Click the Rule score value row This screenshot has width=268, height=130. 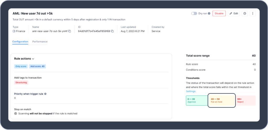click(221, 64)
